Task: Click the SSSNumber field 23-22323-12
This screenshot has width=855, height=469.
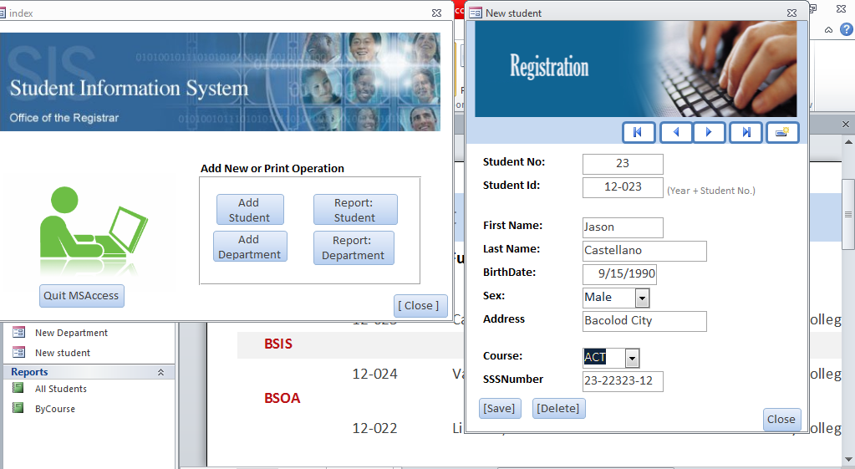Action: [623, 381]
